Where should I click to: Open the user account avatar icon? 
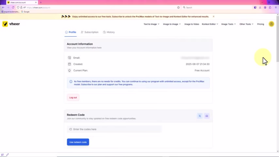pos(271,24)
